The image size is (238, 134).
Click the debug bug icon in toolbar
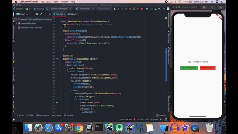(119, 9)
